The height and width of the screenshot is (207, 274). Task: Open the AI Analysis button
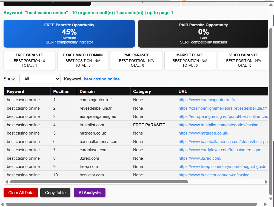point(90,193)
